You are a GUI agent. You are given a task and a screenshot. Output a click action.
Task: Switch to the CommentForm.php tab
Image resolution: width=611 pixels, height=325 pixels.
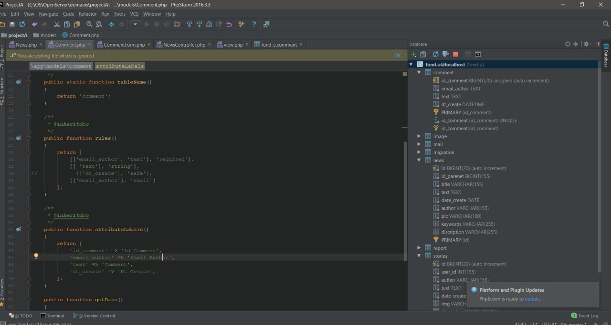tap(124, 45)
